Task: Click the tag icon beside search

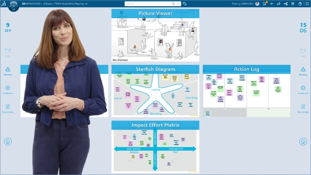Action: point(185,4)
